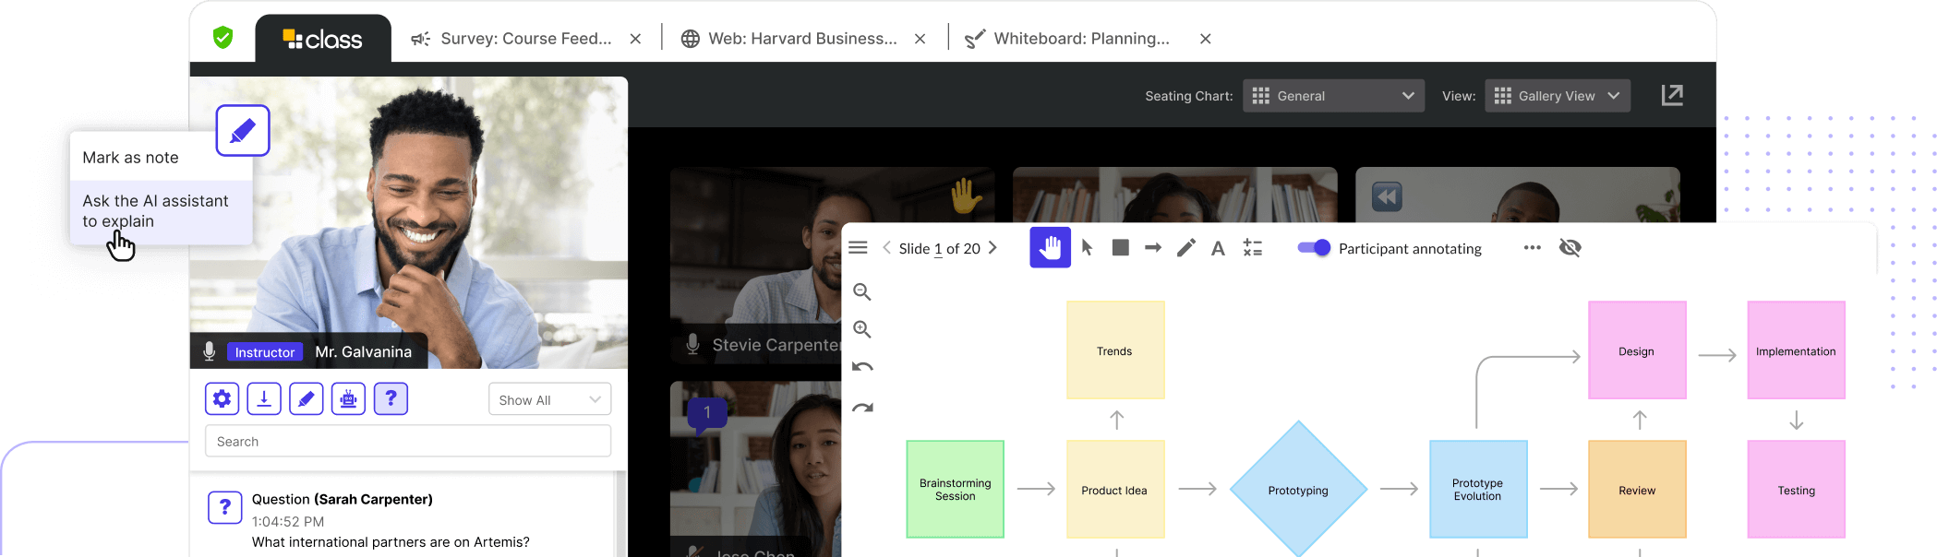Select the text annotation tool

click(x=1218, y=248)
